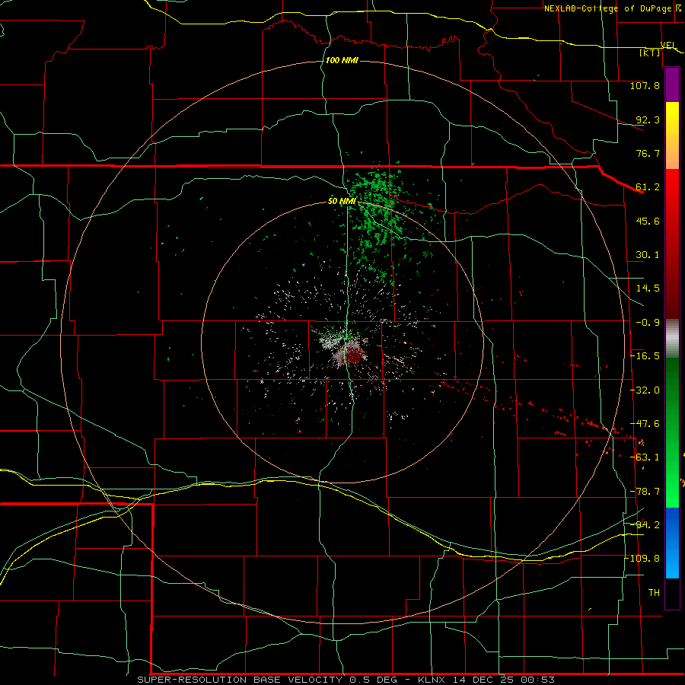Click the 50 NMI range ring label

click(x=342, y=202)
